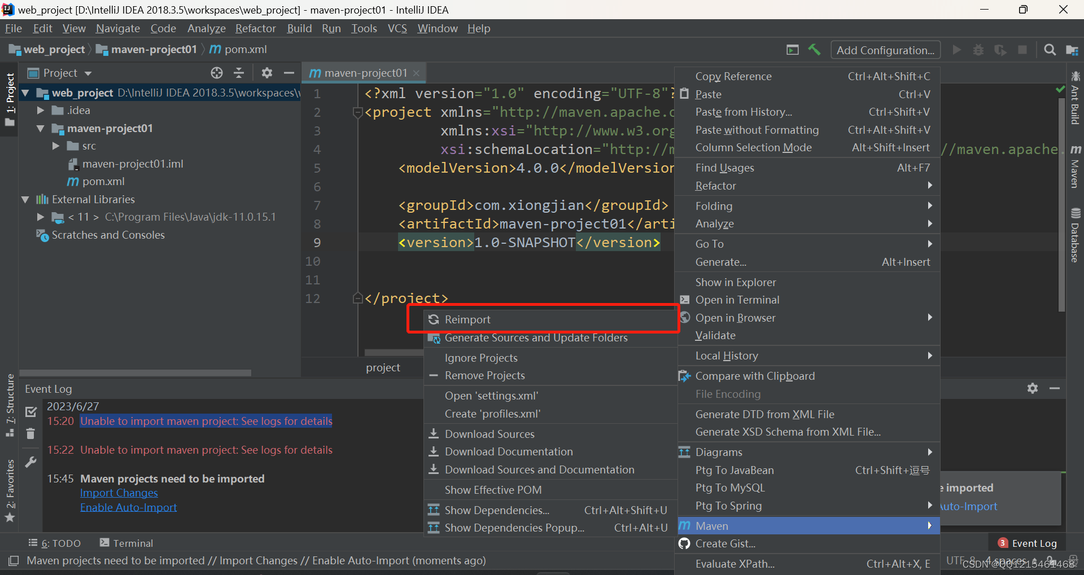This screenshot has width=1084, height=575.
Task: Click the Clear All trash icon in Event Log
Action: click(30, 433)
